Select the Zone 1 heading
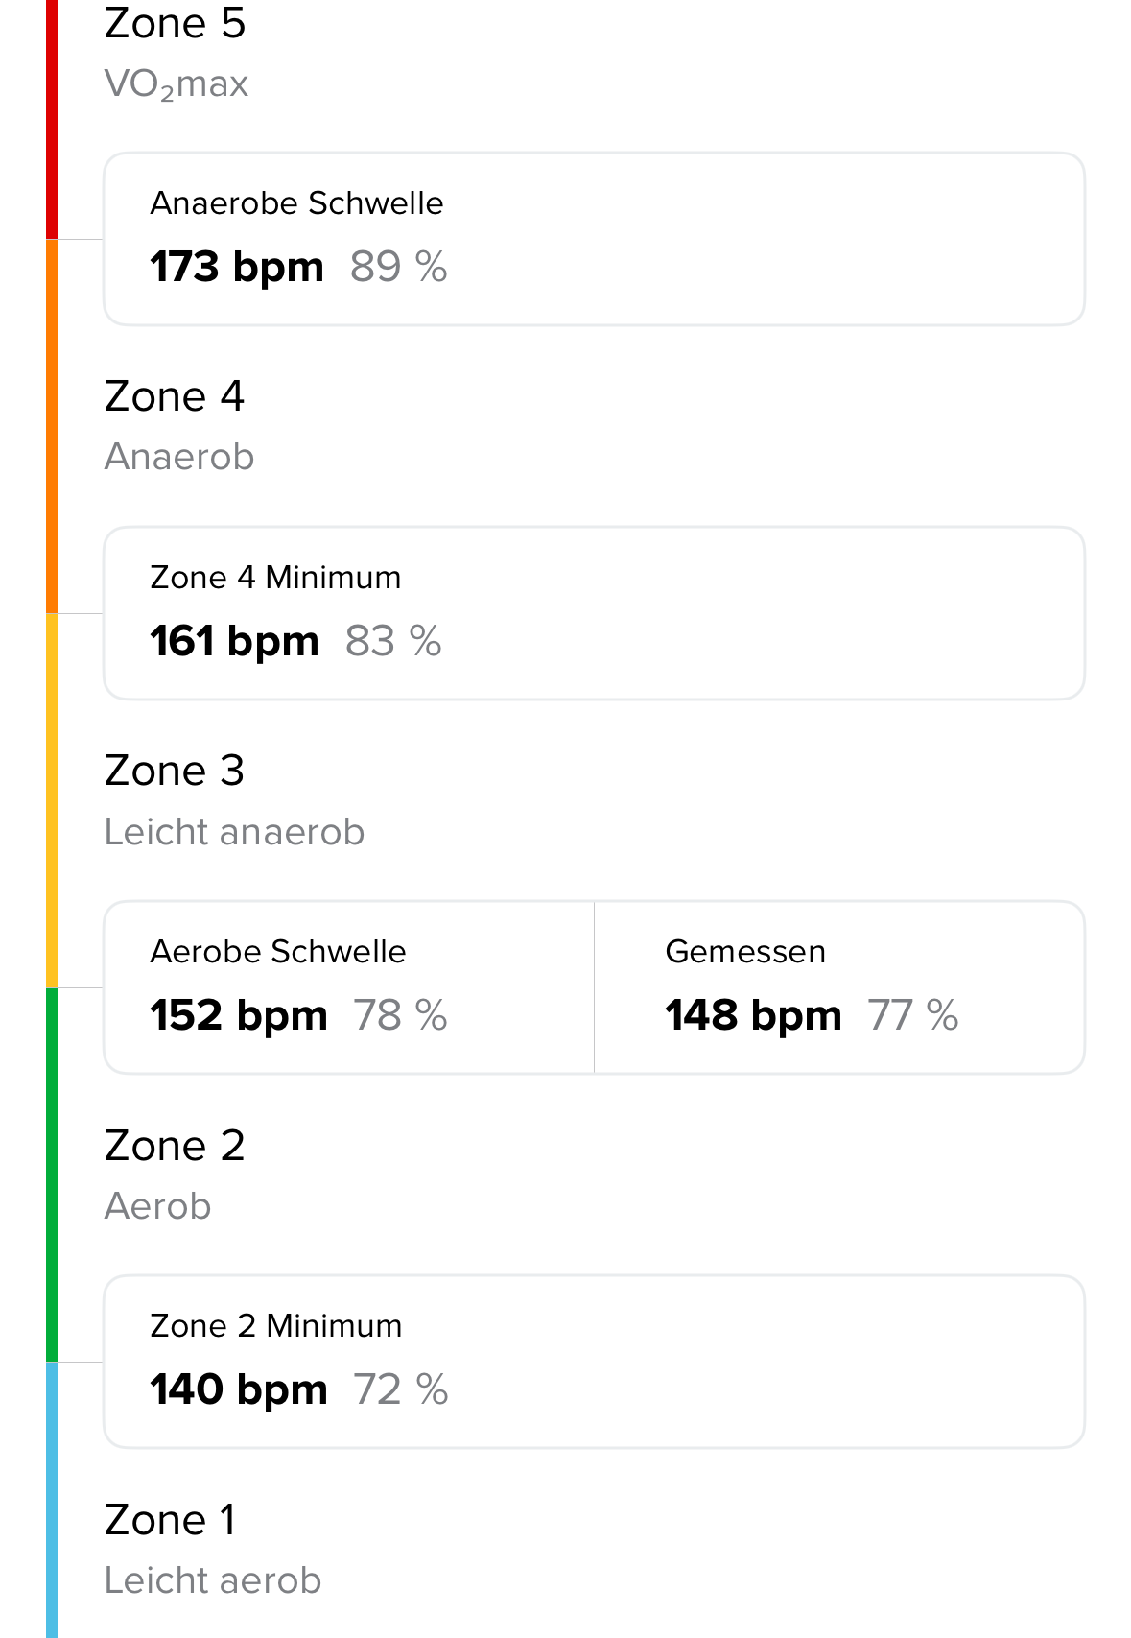This screenshot has width=1131, height=1638. point(170,1519)
